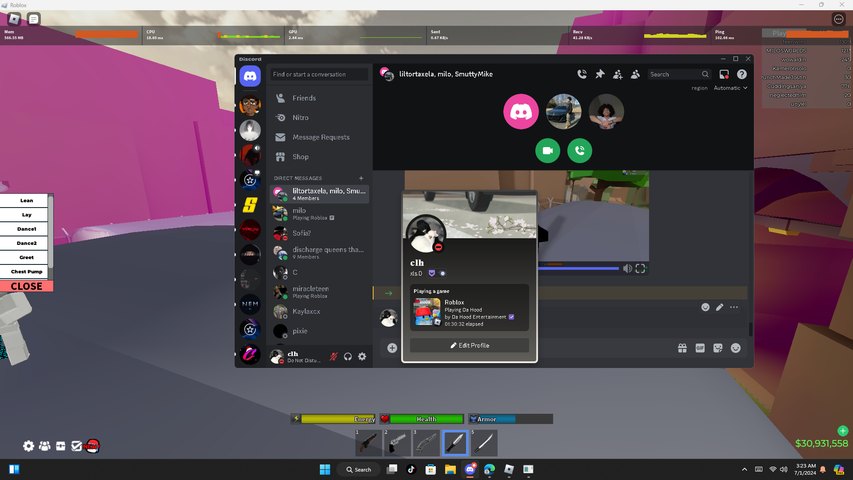Open clh user status panel
This screenshot has height=480, width=853.
coord(296,356)
